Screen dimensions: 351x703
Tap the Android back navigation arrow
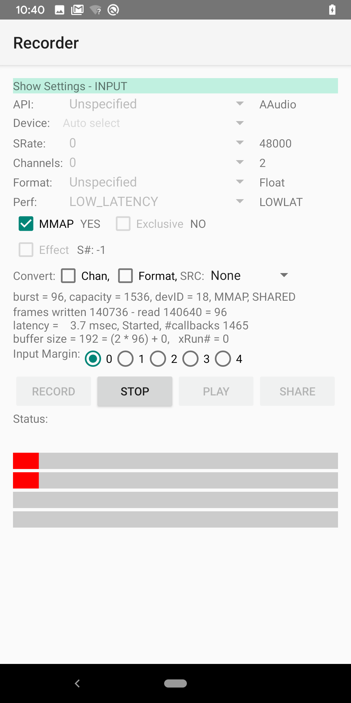click(77, 683)
